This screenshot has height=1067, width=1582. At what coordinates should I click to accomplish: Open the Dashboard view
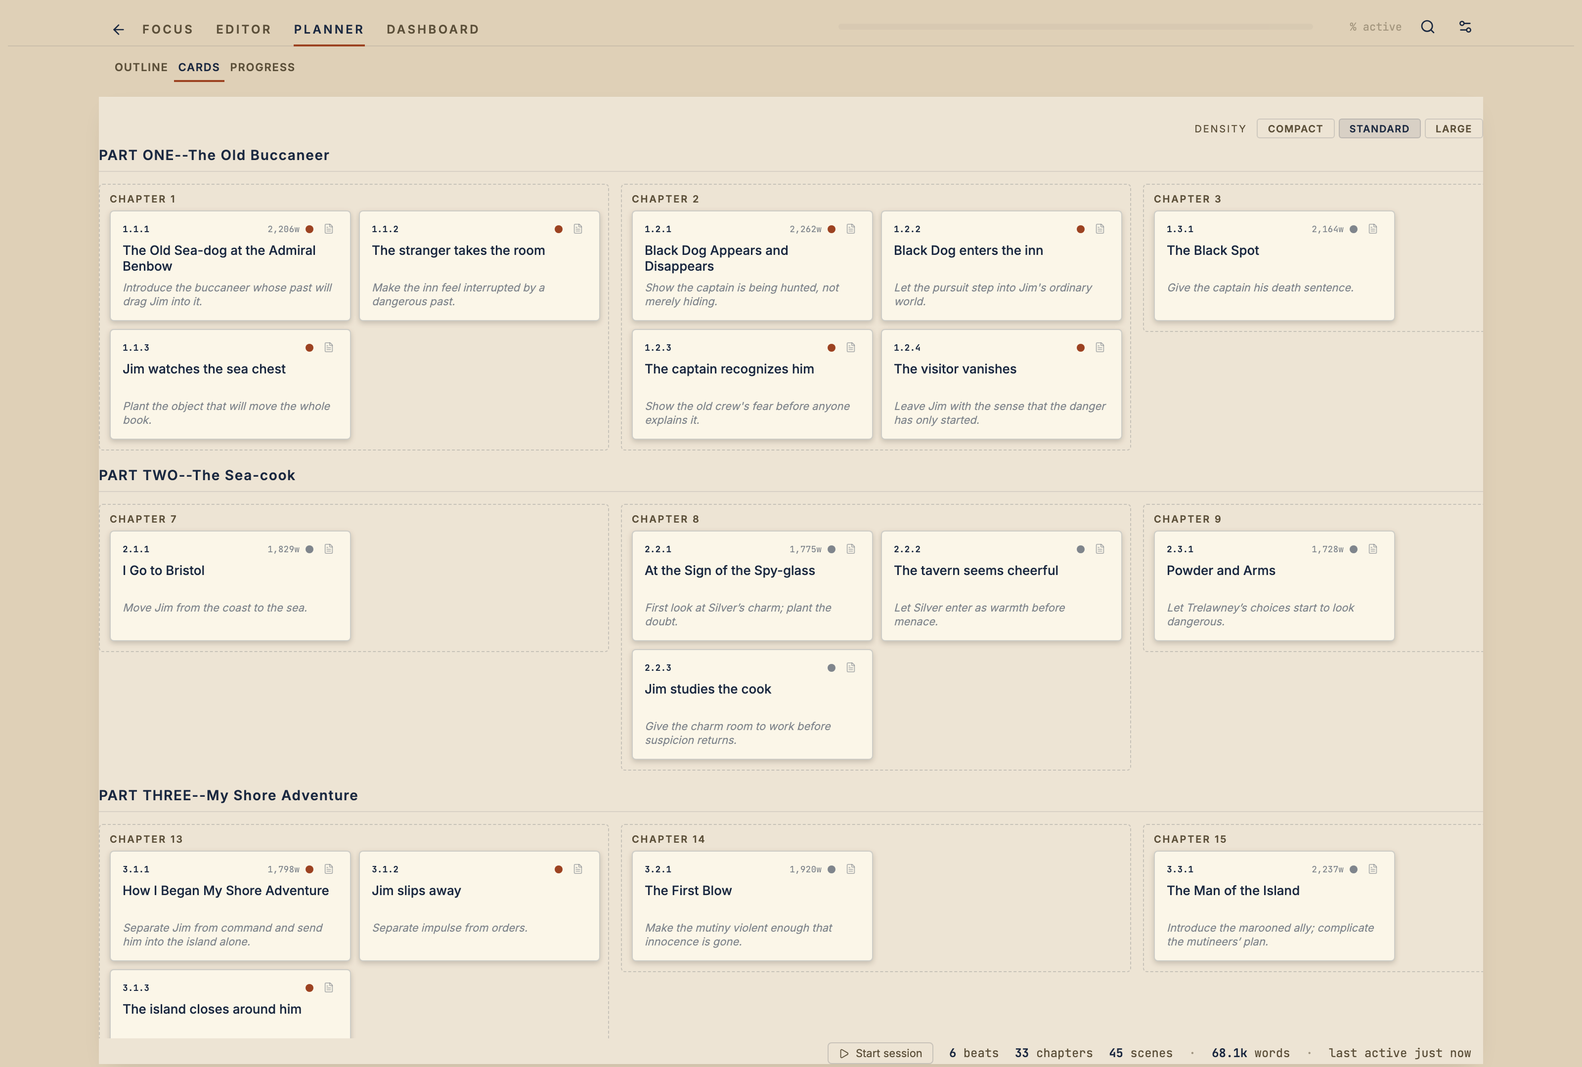433,29
